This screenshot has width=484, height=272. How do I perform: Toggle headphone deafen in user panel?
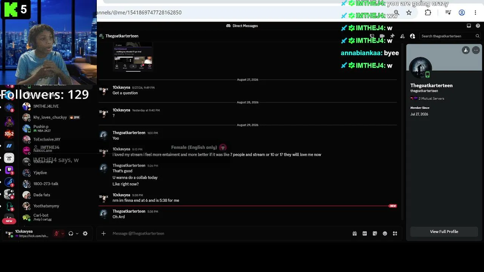pyautogui.click(x=71, y=233)
